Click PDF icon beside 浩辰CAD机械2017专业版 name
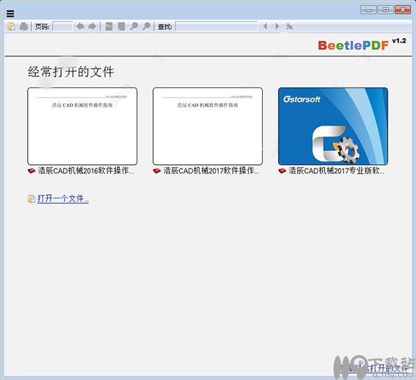This screenshot has width=416, height=380. [x=282, y=171]
